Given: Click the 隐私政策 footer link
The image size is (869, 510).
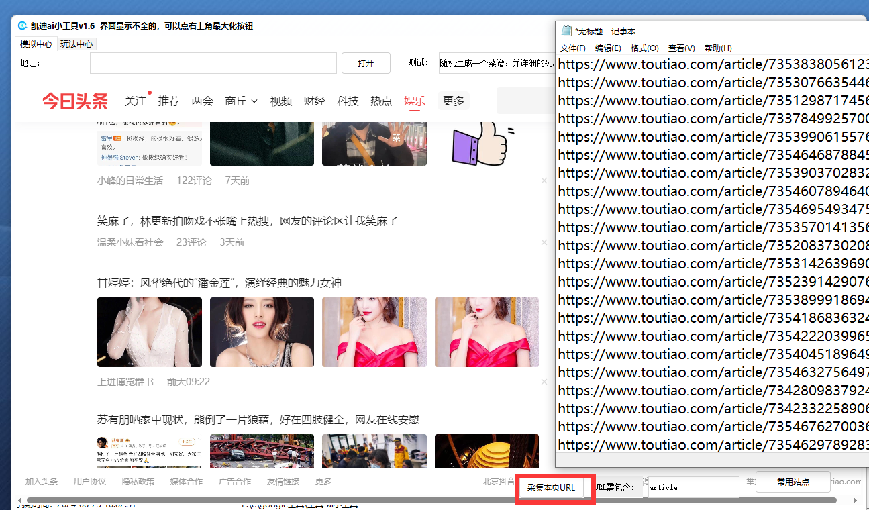Looking at the screenshot, I should click(138, 482).
